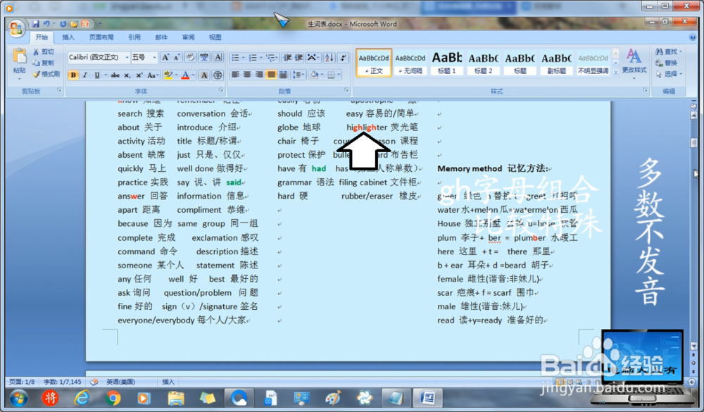Open the Font dialog launcher (字体)
The height and width of the screenshot is (412, 704).
[221, 90]
